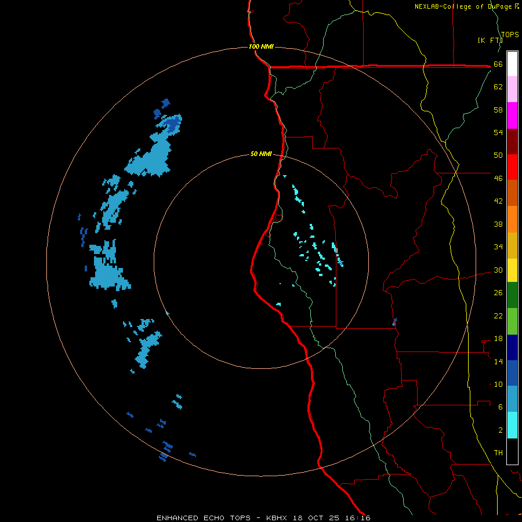Click the '38' legend value
Image resolution: width=522 pixels, height=522 pixels.
click(x=498, y=224)
